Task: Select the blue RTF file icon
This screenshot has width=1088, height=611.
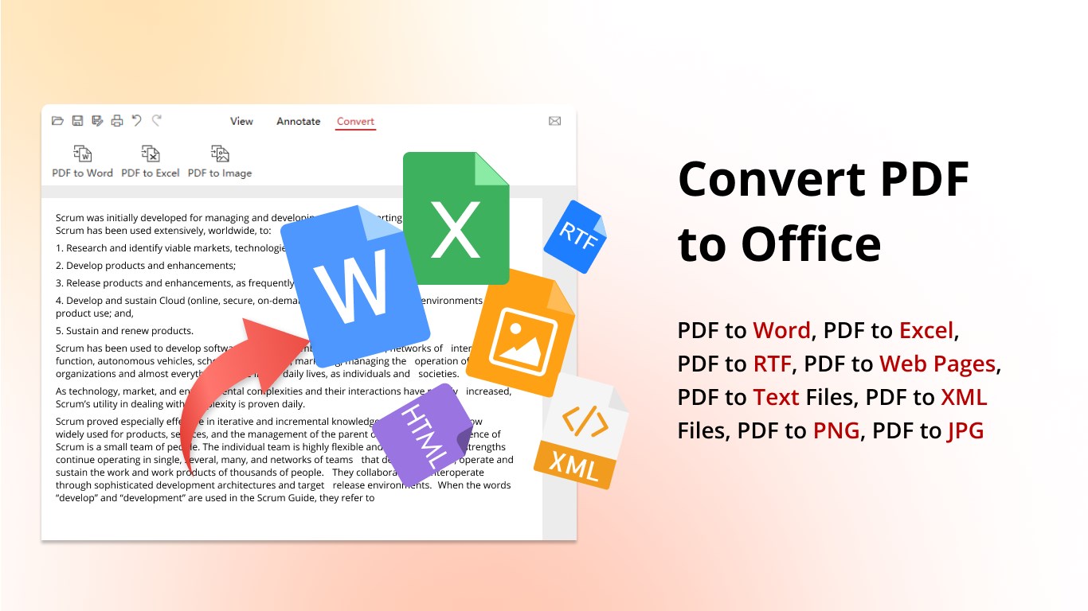Action: (575, 237)
